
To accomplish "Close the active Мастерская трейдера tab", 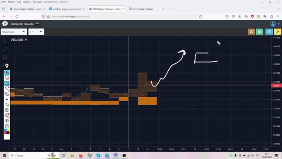I will pyautogui.click(x=123, y=9).
